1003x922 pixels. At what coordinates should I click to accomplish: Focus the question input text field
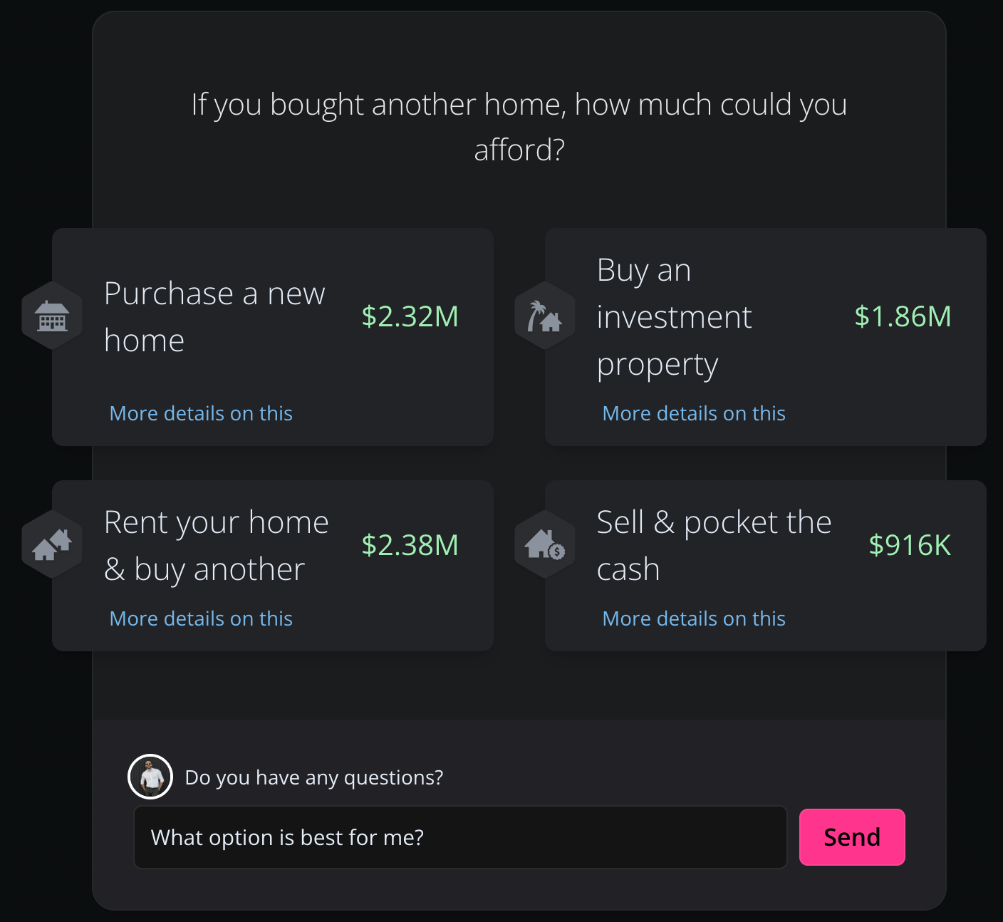[460, 837]
